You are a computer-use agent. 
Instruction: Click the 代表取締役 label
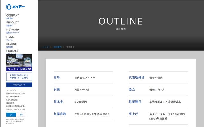point(137,77)
